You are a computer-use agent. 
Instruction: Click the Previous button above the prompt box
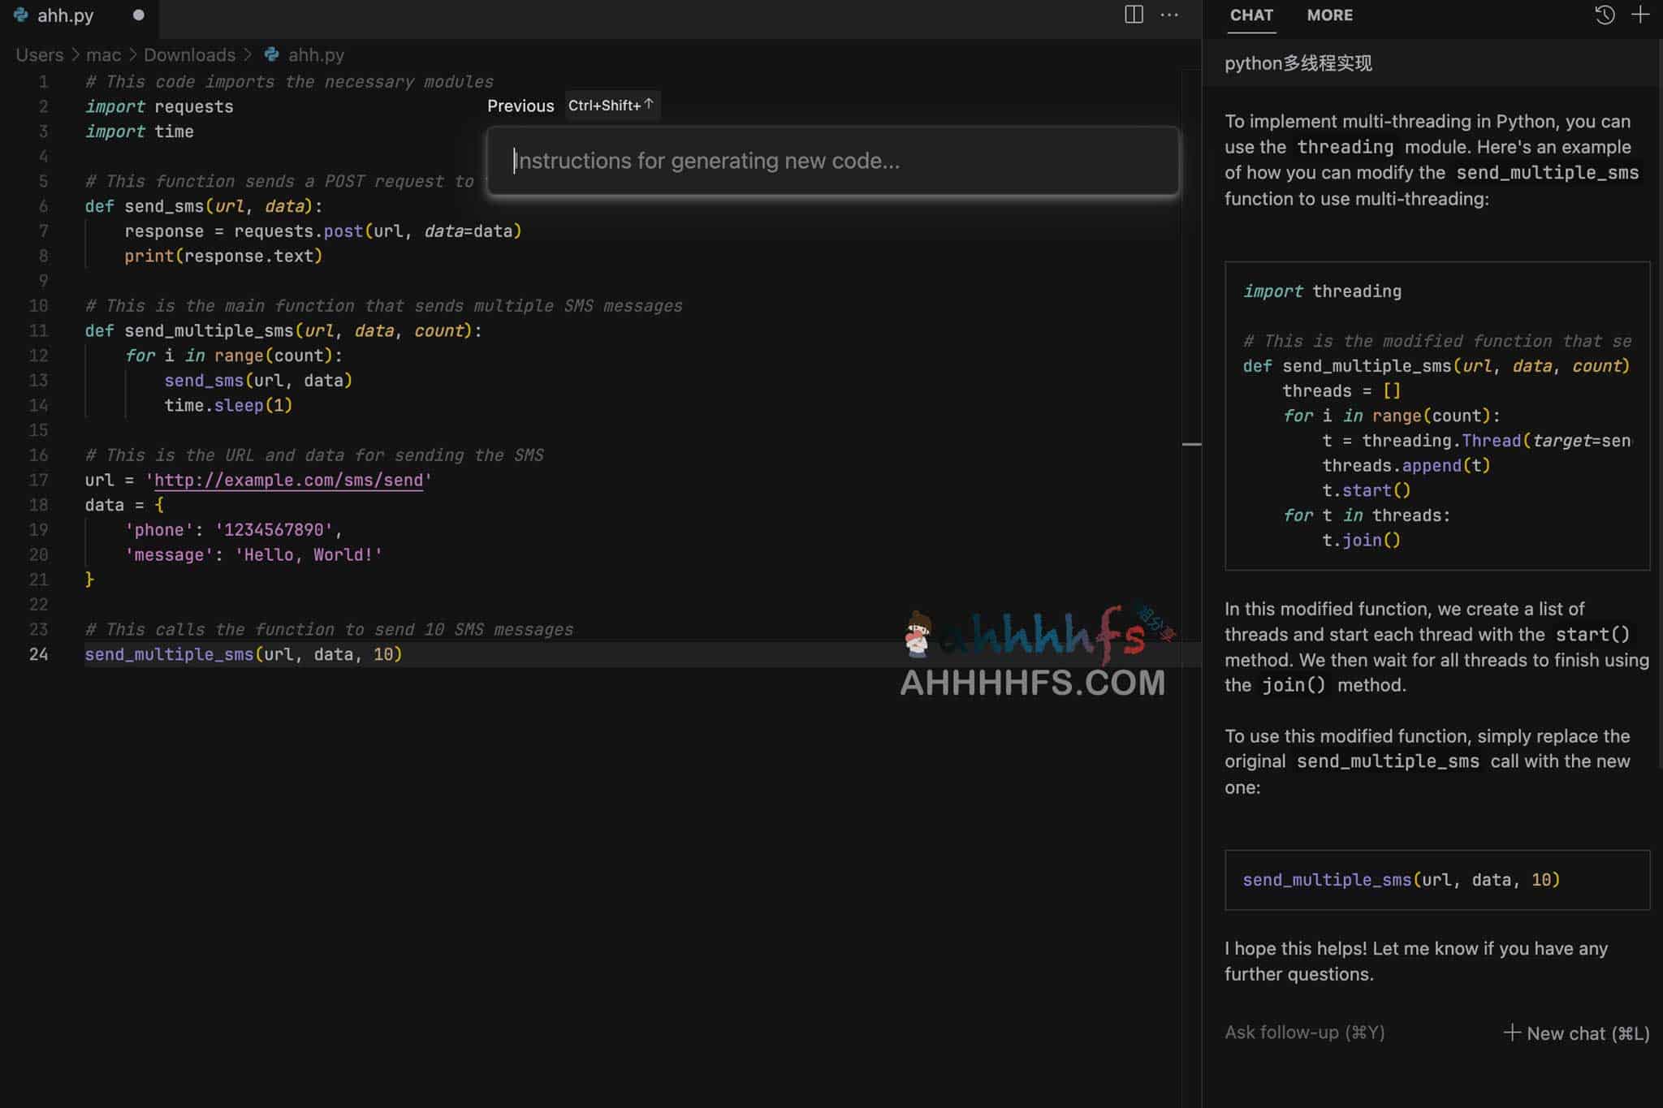(x=520, y=106)
